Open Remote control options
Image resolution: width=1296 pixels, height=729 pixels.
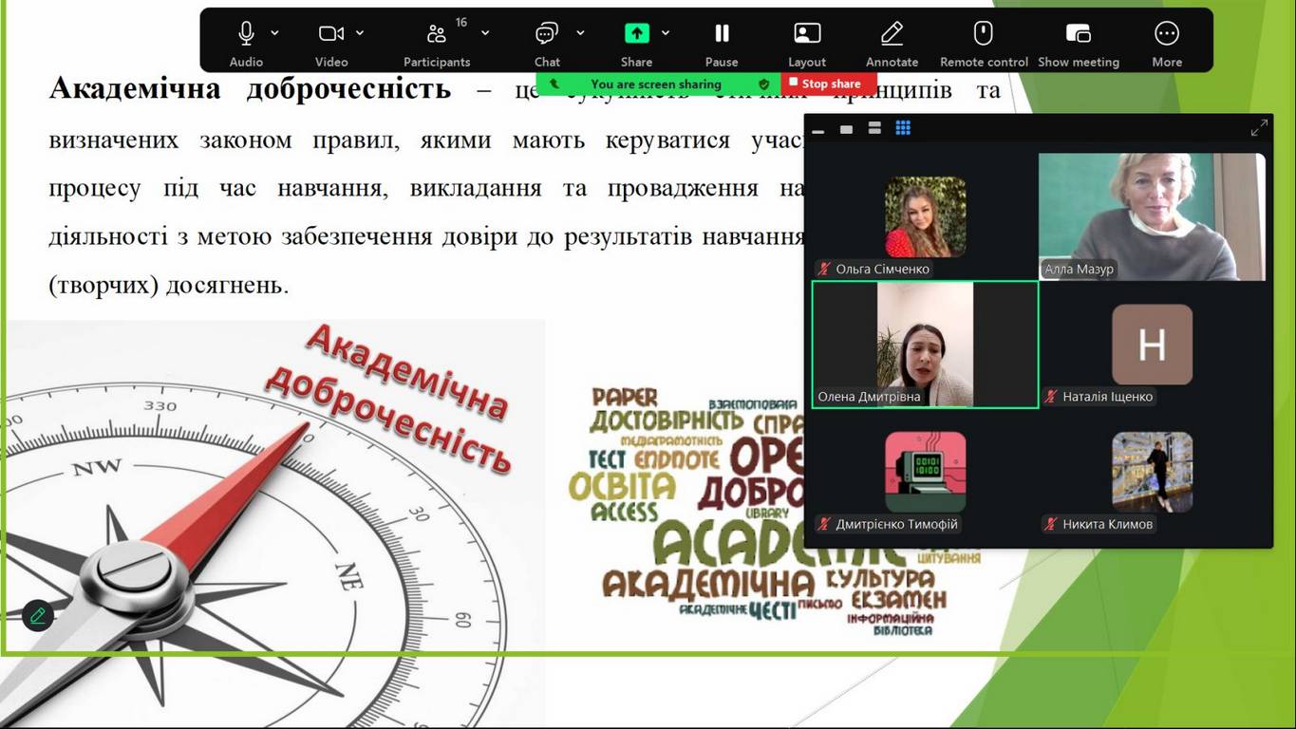(x=984, y=34)
